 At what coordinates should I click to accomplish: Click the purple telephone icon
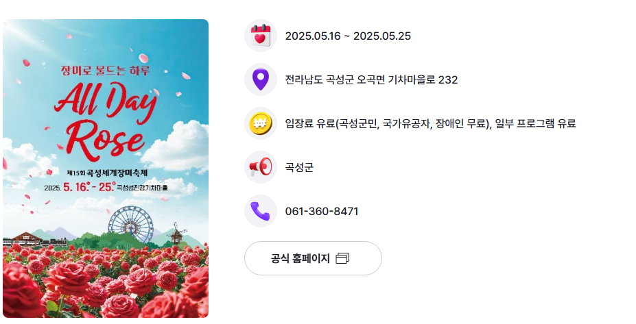point(261,210)
